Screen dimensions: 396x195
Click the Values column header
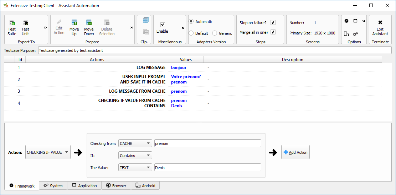click(x=186, y=60)
